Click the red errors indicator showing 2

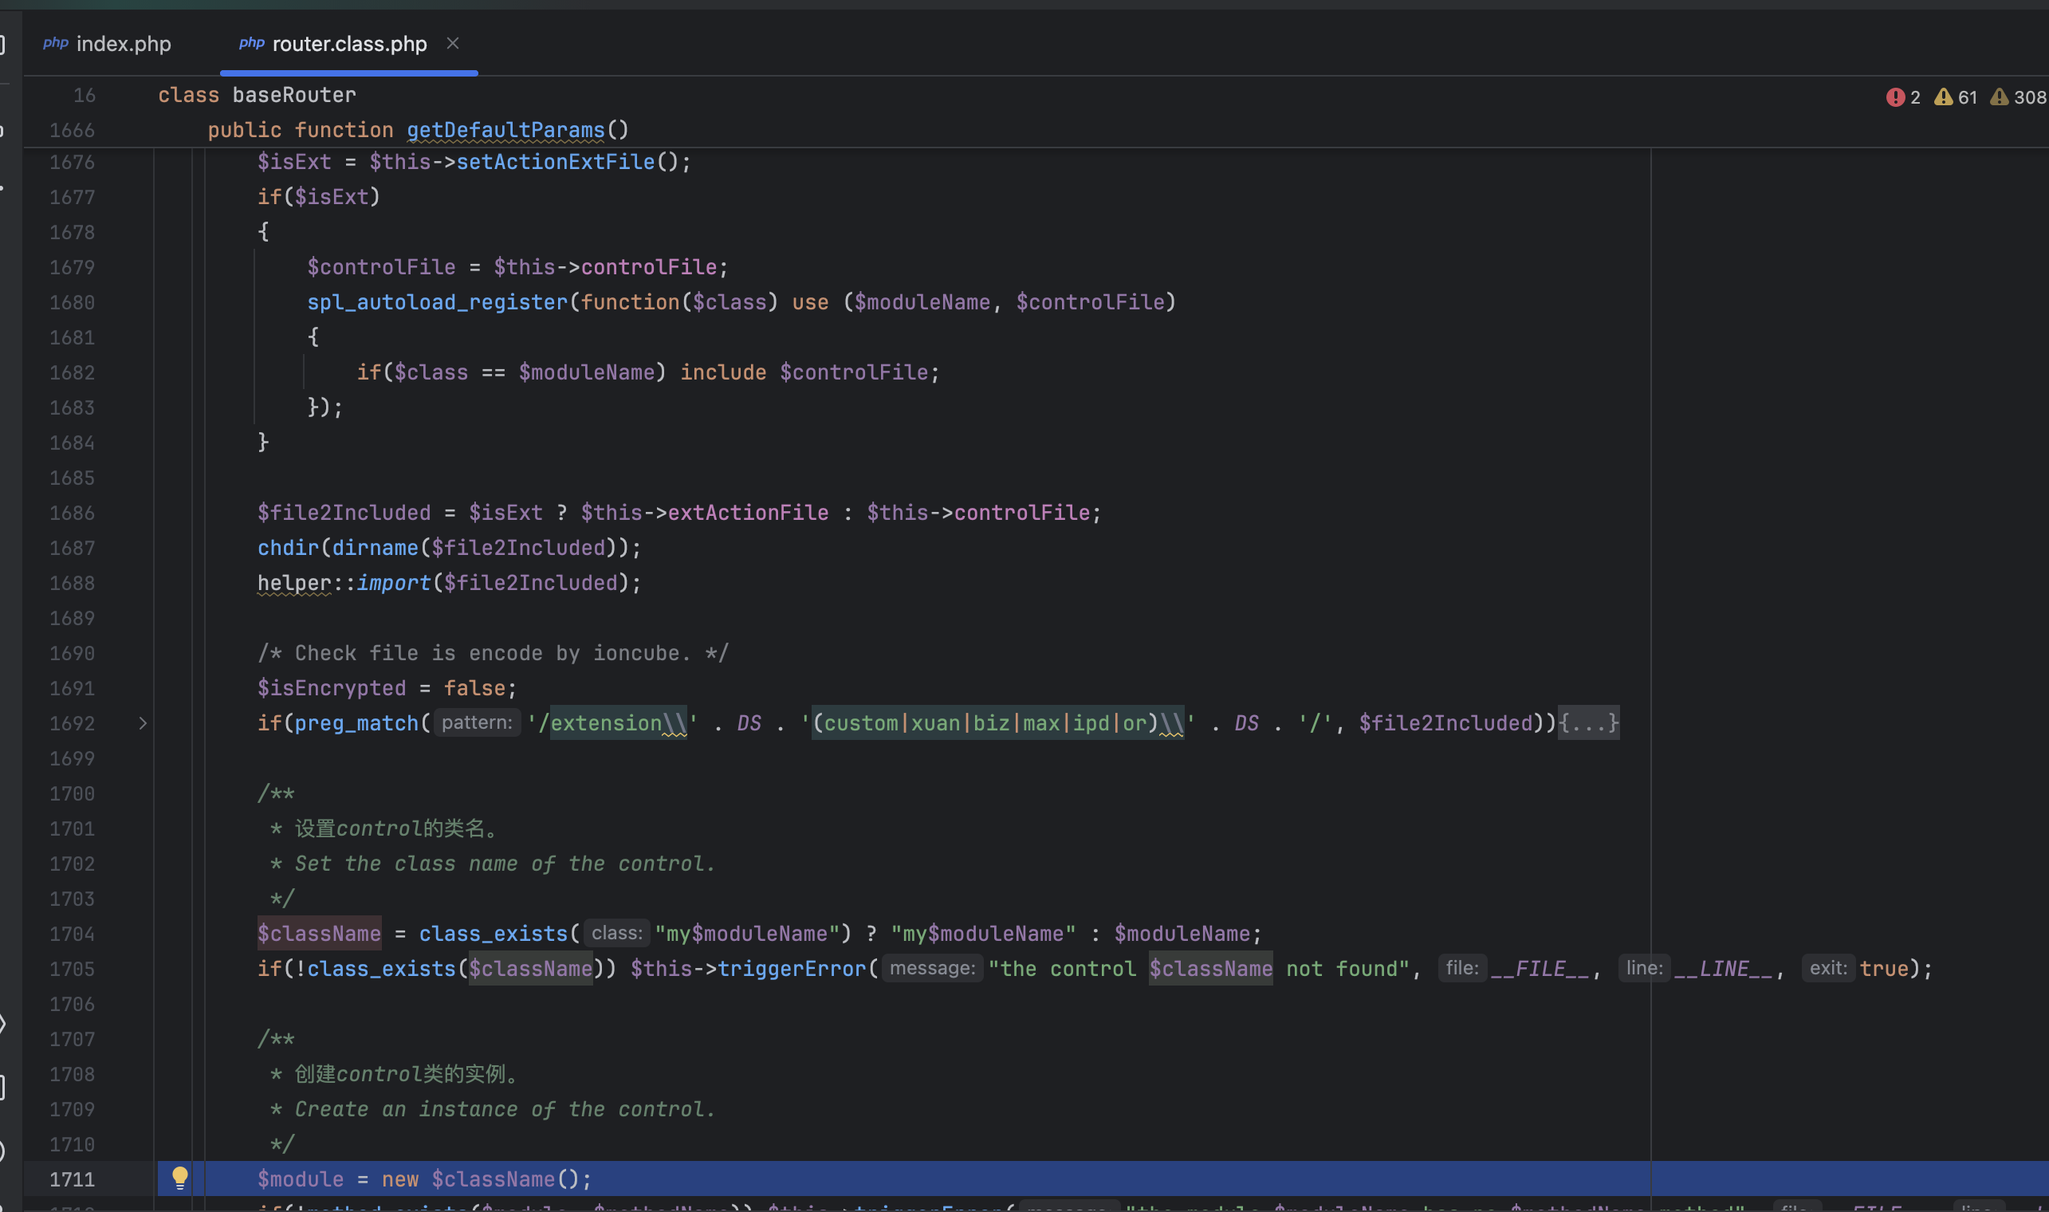(x=1902, y=97)
